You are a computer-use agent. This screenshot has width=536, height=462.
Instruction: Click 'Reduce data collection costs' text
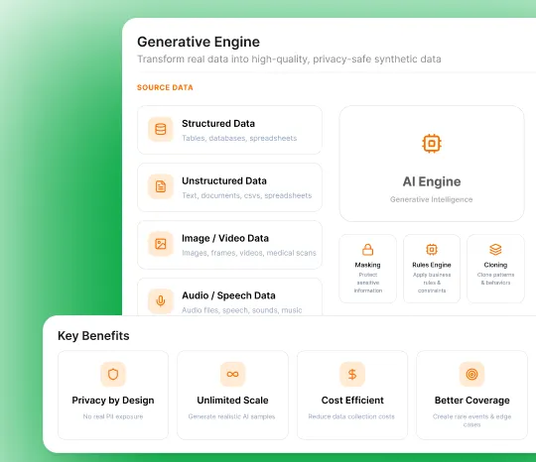[x=351, y=416]
